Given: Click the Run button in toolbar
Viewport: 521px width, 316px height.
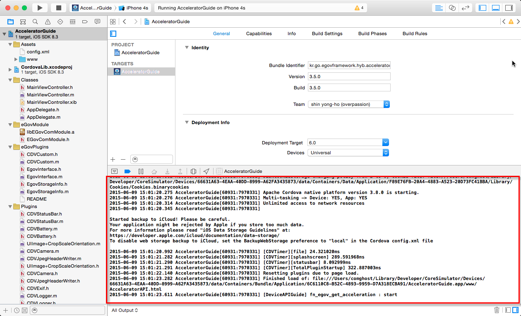Looking at the screenshot, I should tap(40, 8).
